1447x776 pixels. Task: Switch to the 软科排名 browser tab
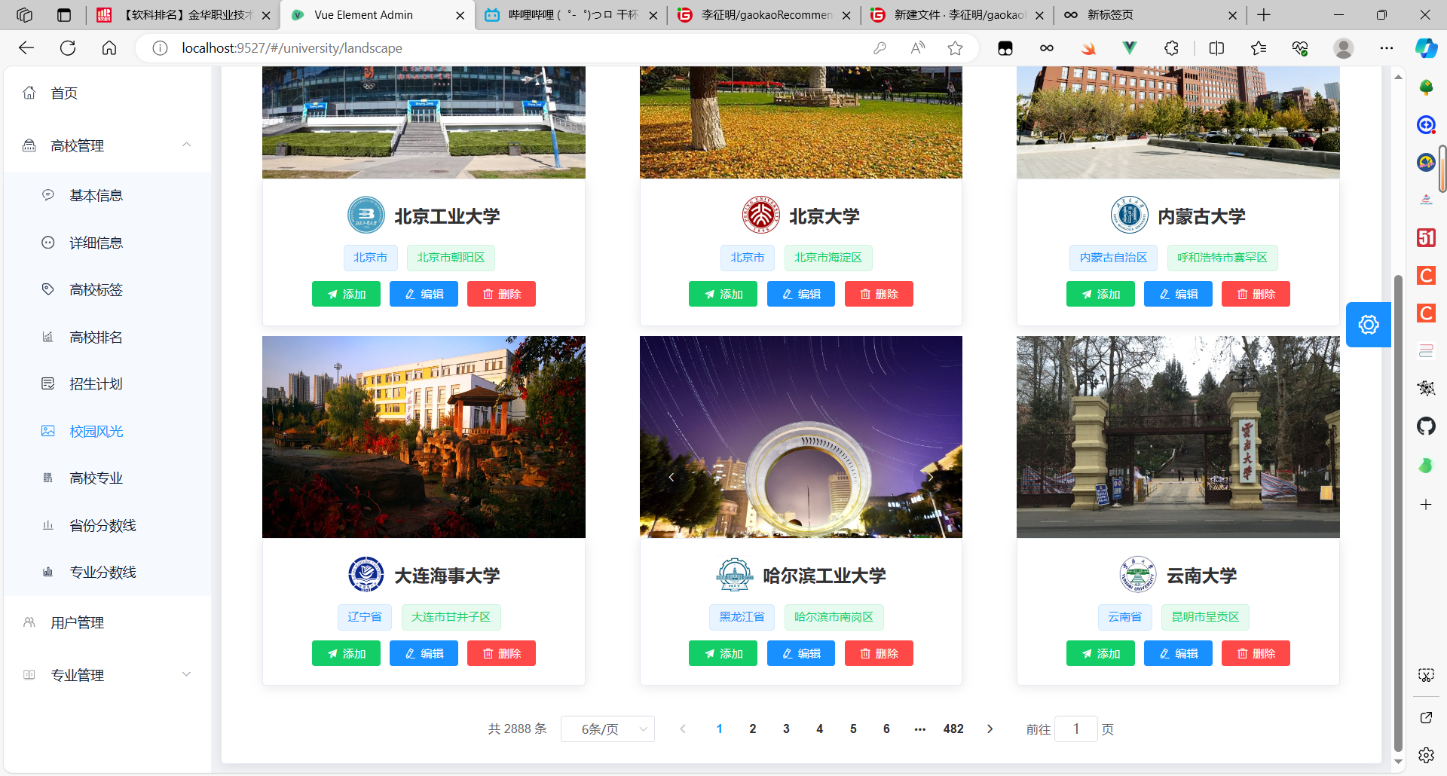pos(185,15)
